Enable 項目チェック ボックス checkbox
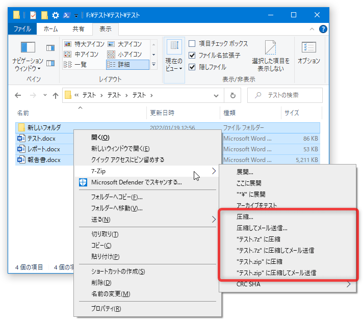This screenshot has width=363, height=324. pyautogui.click(x=192, y=43)
